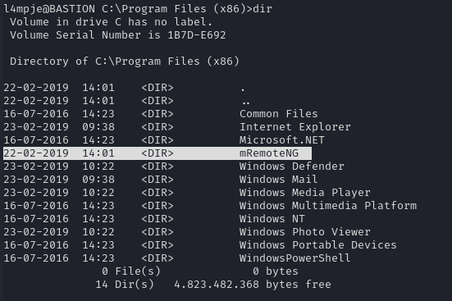Click the '0 File(s)' summary text
The width and height of the screenshot is (452, 301).
131,271
